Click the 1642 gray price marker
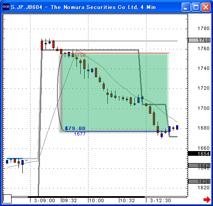The width and height of the screenshot is (213, 206). click(x=199, y=166)
